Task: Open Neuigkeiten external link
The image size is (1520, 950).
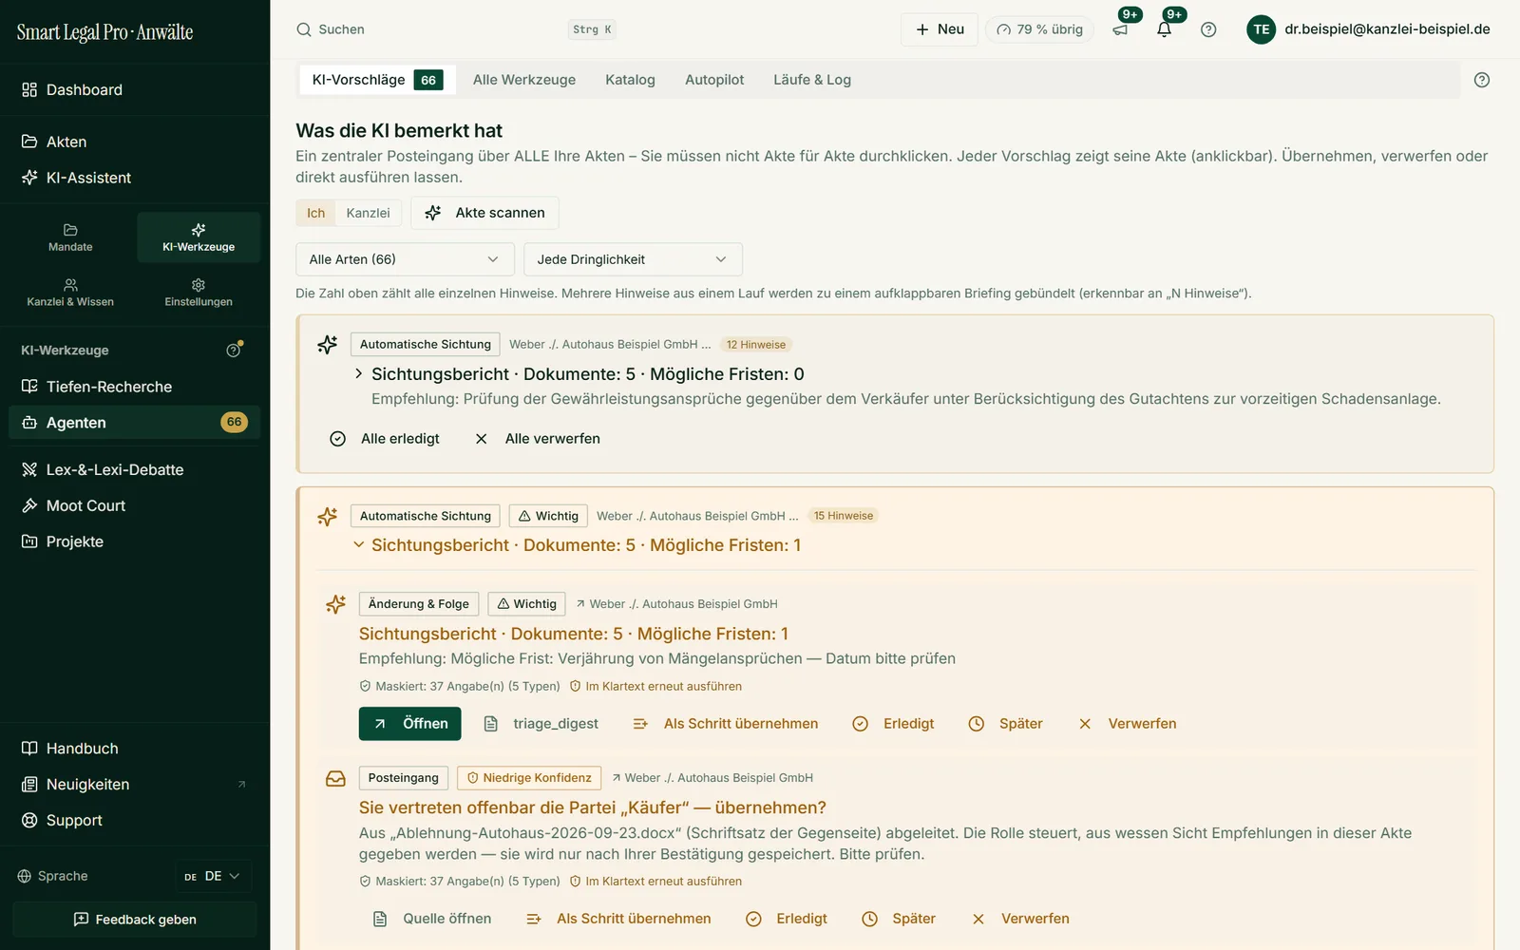Action: 135,785
